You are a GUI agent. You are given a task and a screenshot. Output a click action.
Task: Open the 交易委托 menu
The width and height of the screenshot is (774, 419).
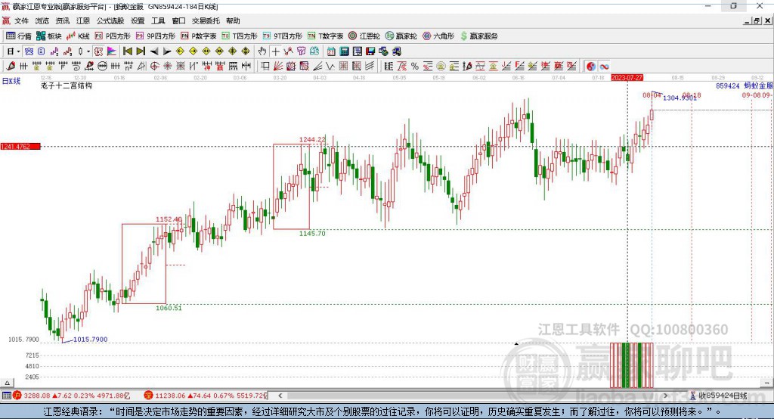coord(206,20)
